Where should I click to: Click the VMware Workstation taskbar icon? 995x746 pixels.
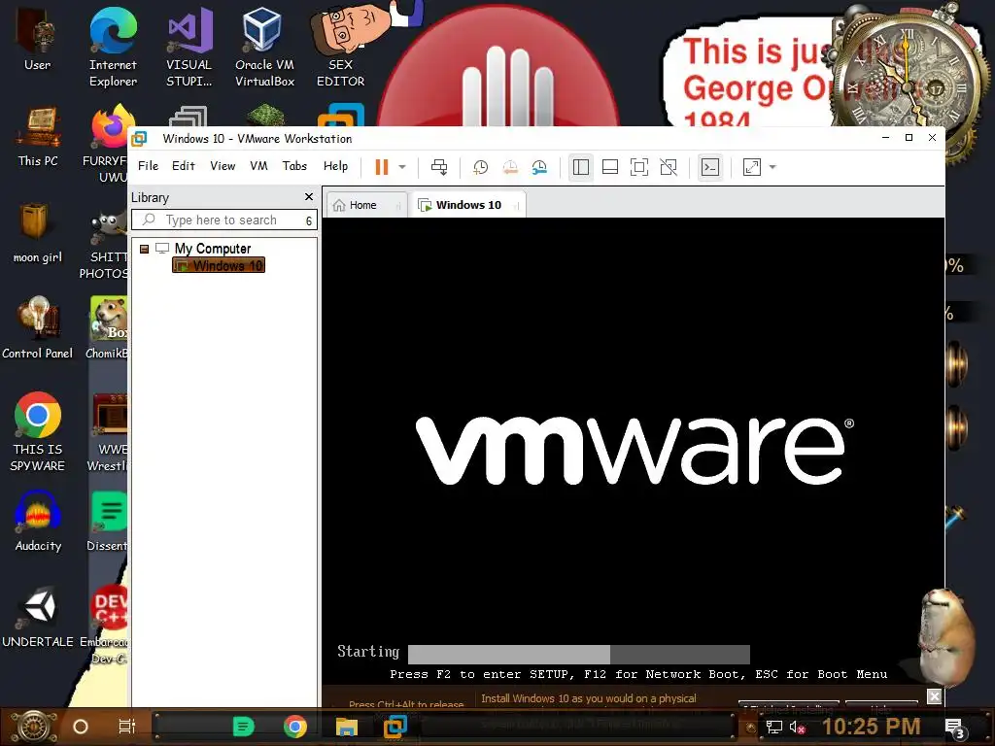click(395, 726)
